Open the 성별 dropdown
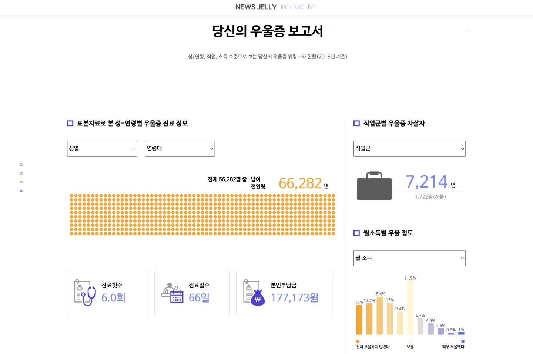The height and width of the screenshot is (354, 533). [102, 149]
